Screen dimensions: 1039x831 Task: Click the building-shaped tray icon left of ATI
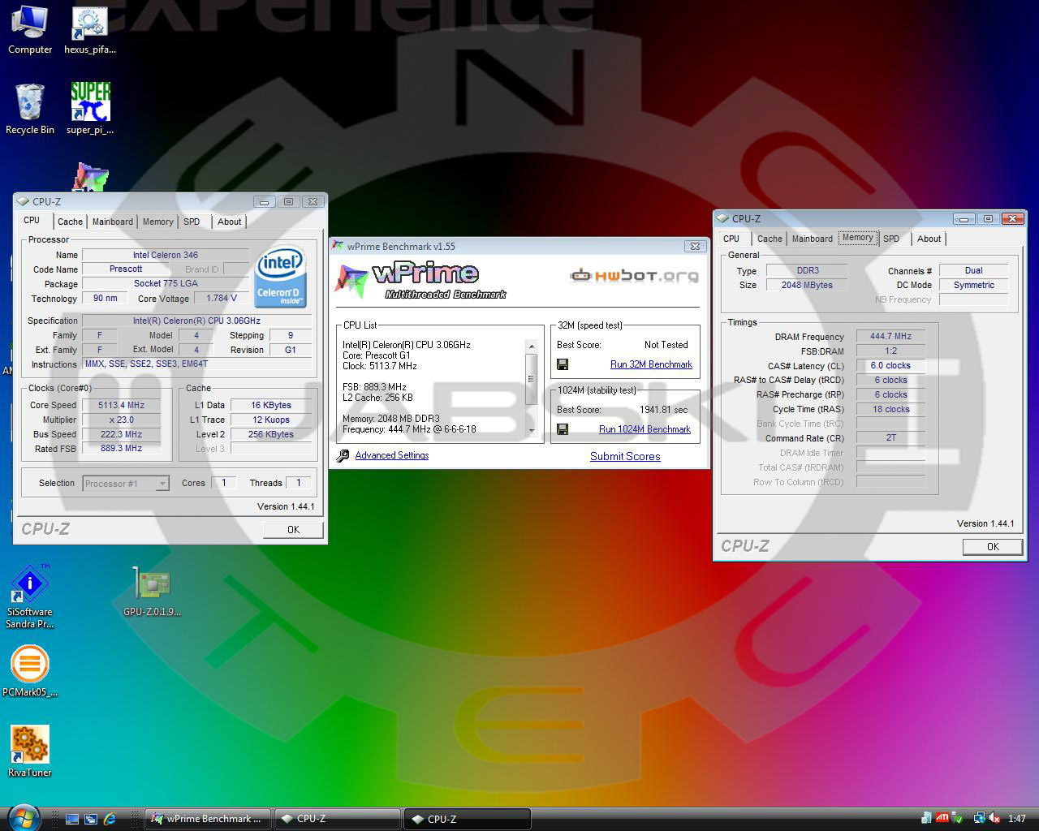pos(927,819)
